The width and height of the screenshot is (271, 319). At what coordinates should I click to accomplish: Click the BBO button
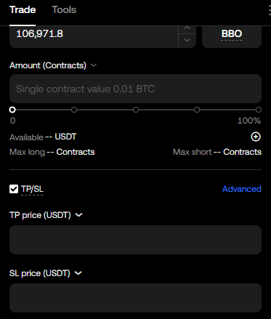tap(232, 34)
